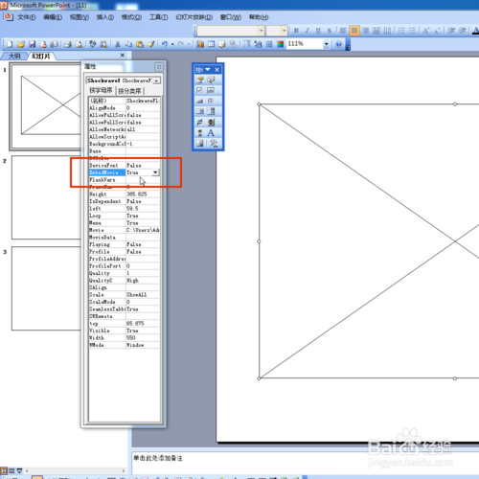479x479 pixels.
Task: Click the Italic formatting button
Action: 308,31
